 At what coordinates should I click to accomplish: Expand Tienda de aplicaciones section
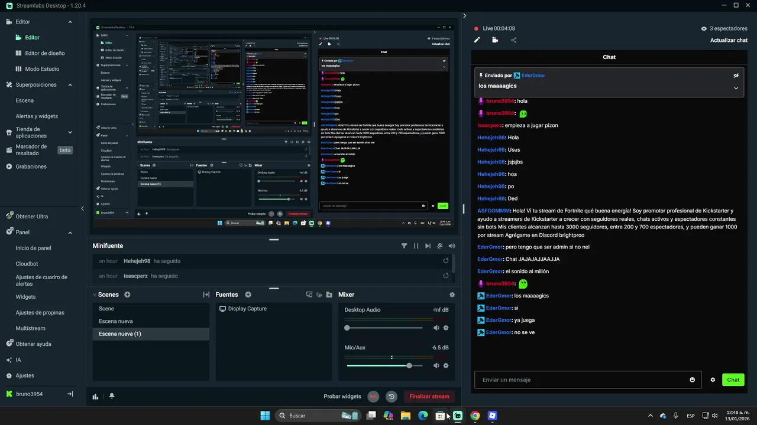(70, 132)
